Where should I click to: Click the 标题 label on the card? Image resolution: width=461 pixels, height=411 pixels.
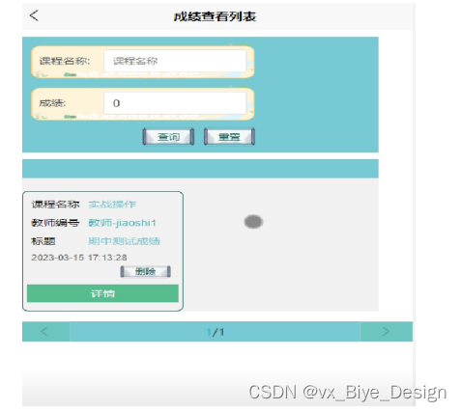pyautogui.click(x=43, y=241)
